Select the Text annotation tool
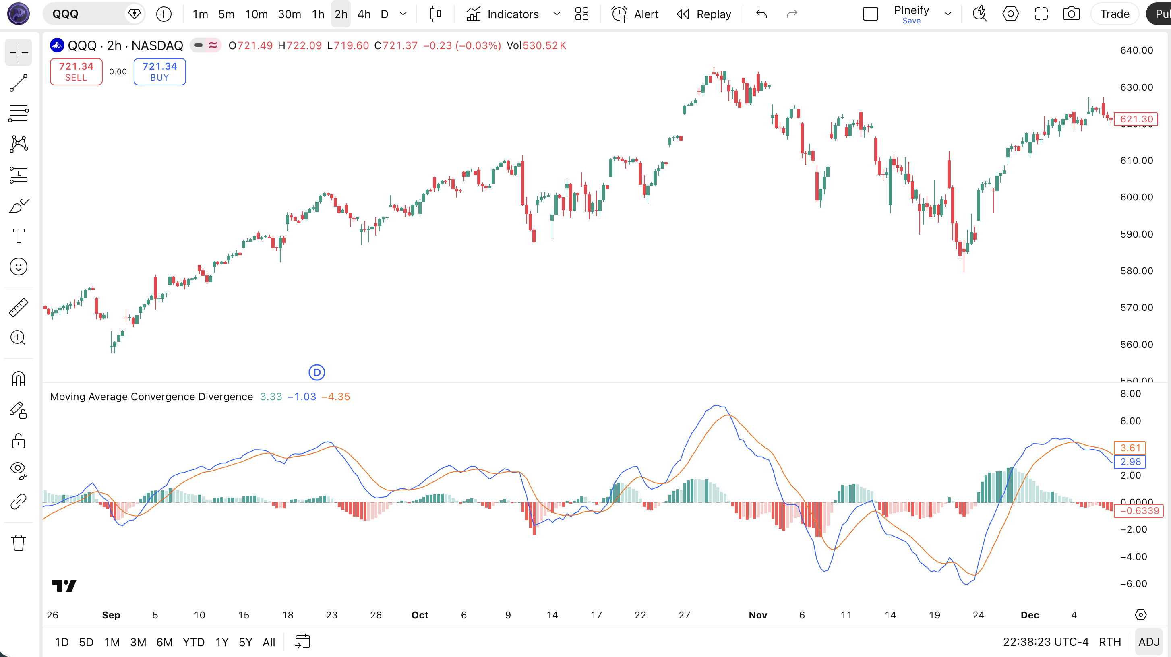The height and width of the screenshot is (657, 1171). point(19,236)
